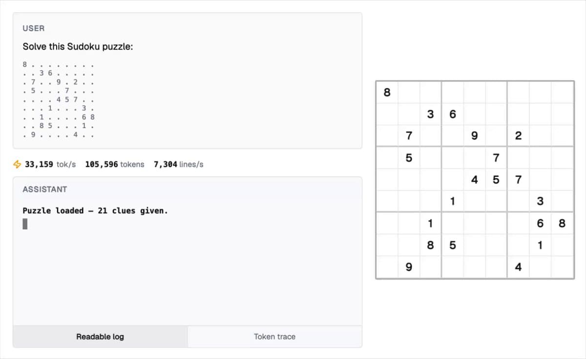Select the Sudoku cell containing 2
586x359 pixels.
click(518, 136)
